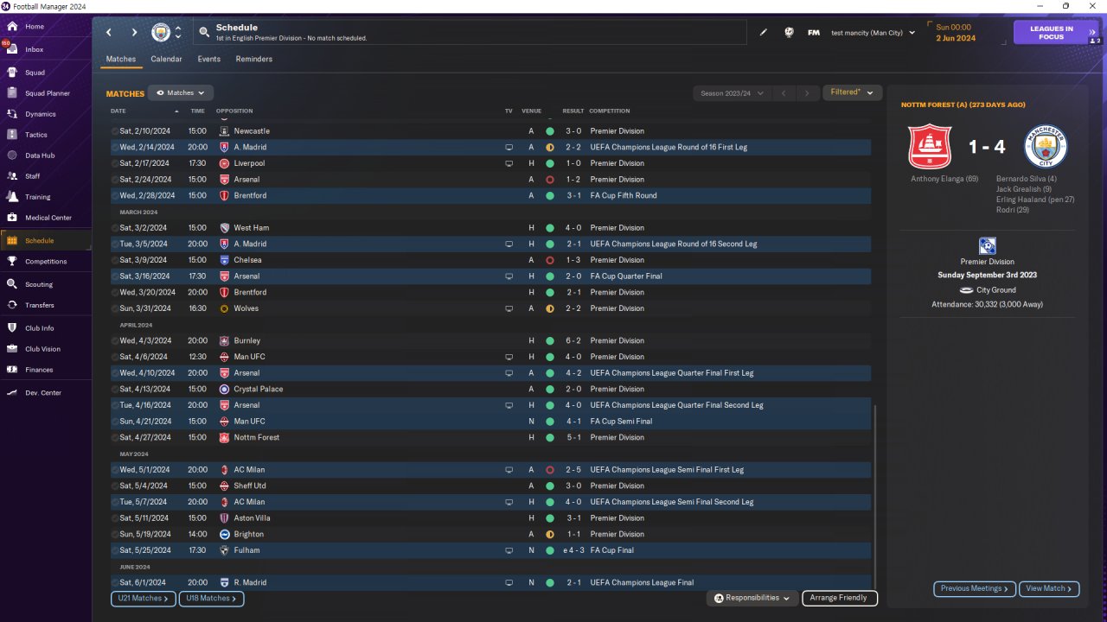Open the test mancity manager dropdown

(873, 33)
